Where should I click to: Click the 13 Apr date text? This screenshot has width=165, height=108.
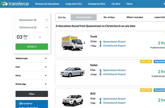coord(94,74)
